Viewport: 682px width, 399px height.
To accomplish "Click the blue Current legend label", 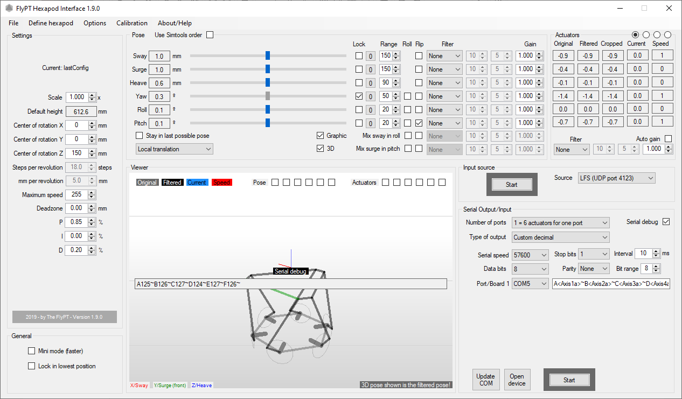I will point(197,183).
